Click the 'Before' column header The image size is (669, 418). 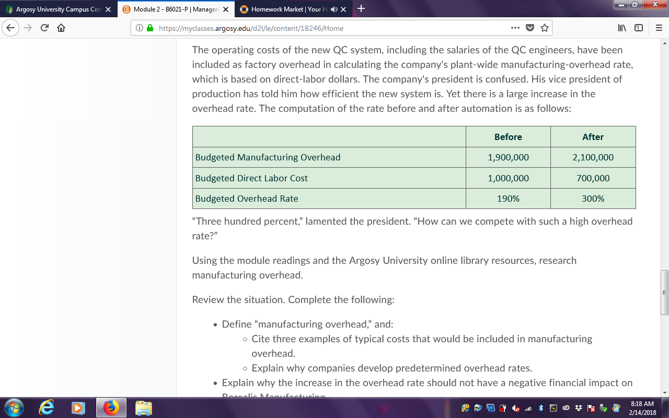[x=508, y=137]
